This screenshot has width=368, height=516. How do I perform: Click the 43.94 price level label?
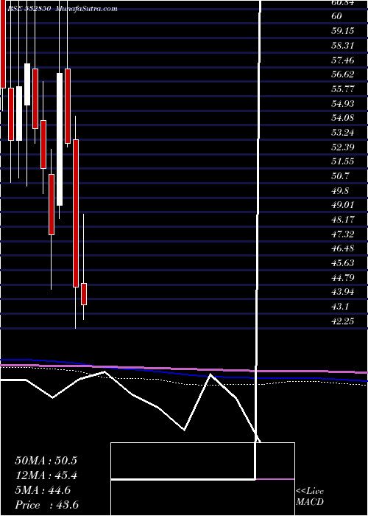(x=343, y=292)
